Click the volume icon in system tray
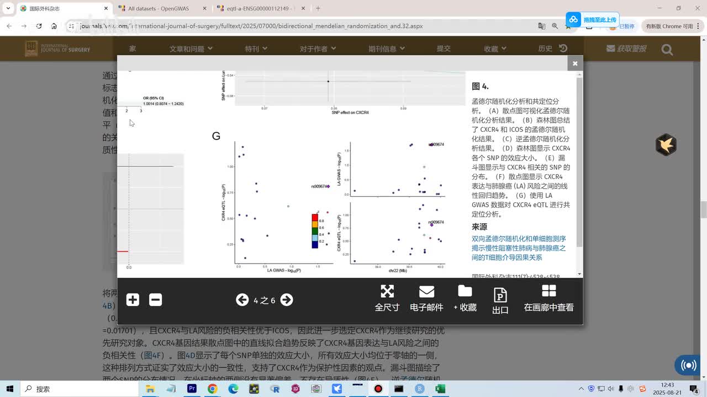This screenshot has width=707, height=397. tap(611, 389)
